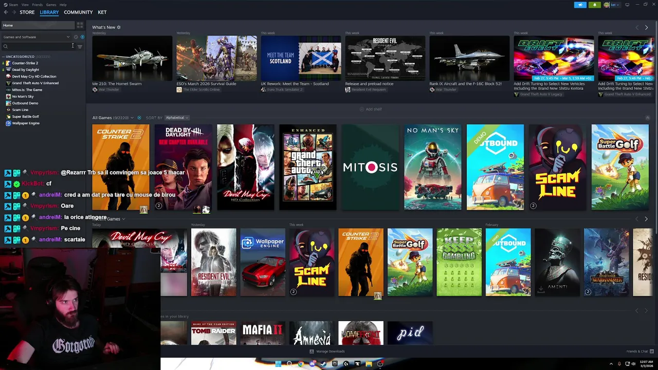Open the Friends menu
The image size is (658, 370).
click(x=38, y=5)
